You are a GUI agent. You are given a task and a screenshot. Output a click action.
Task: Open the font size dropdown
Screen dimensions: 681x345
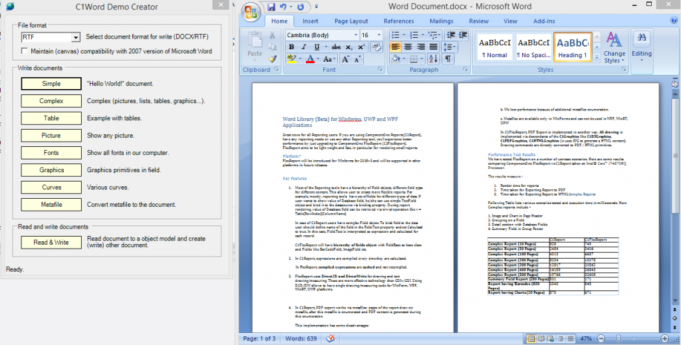pos(378,35)
